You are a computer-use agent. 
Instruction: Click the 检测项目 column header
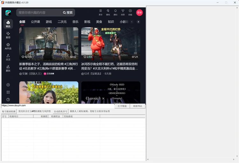coord(21,116)
